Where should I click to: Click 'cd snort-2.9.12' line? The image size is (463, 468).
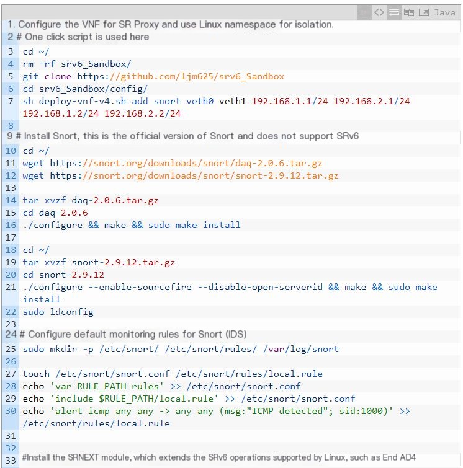coord(63,275)
